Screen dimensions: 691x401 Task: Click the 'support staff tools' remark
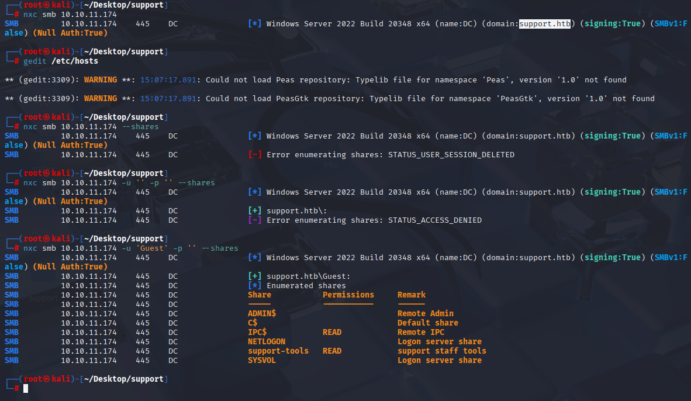442,351
